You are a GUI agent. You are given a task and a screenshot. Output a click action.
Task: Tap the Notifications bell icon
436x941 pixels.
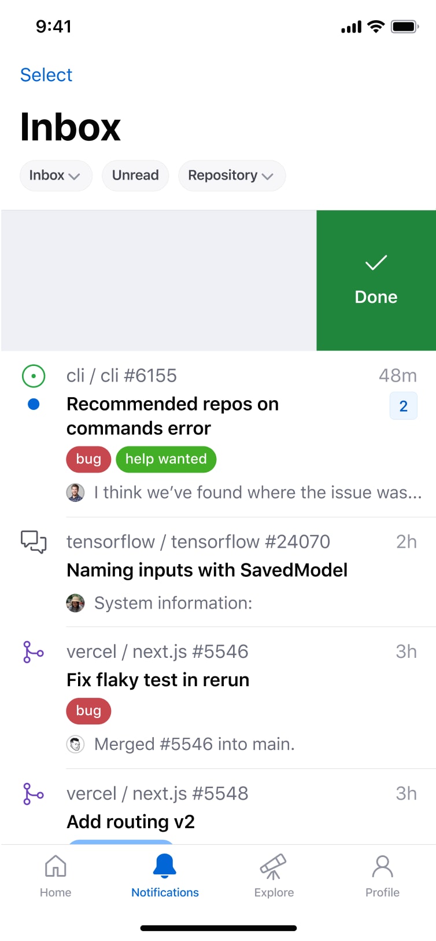coord(164,865)
